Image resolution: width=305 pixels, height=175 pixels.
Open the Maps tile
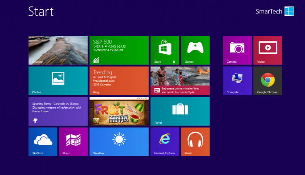tap(73, 142)
